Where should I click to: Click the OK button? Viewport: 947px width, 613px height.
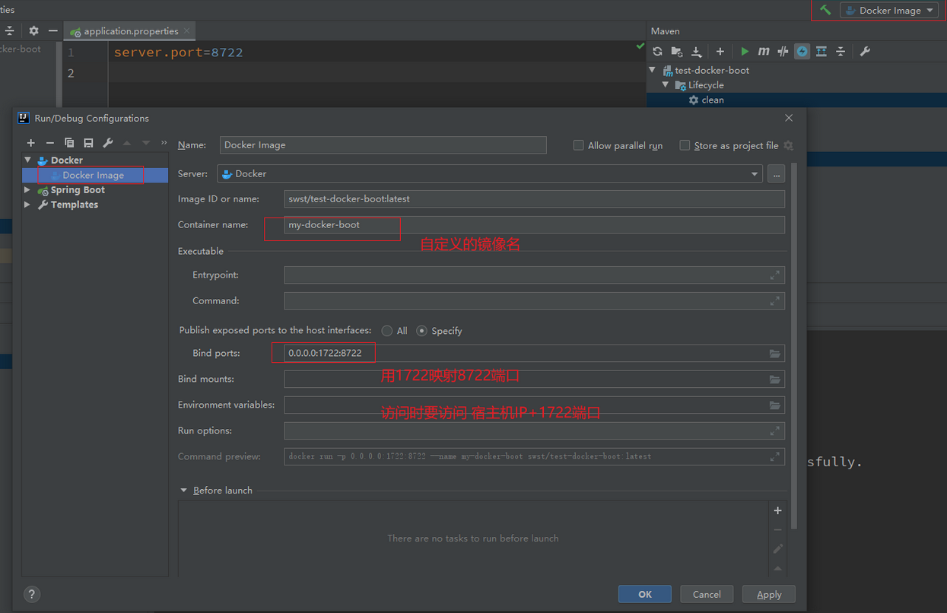point(644,594)
